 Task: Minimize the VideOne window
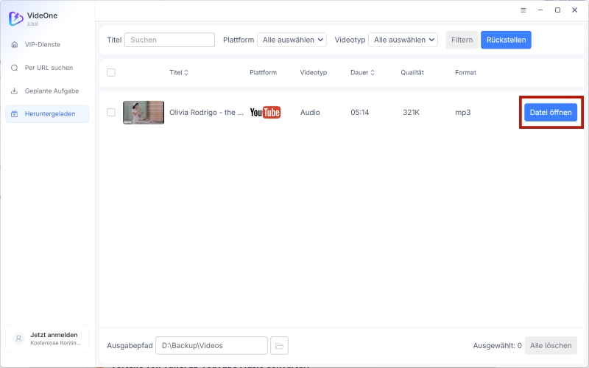(x=540, y=10)
